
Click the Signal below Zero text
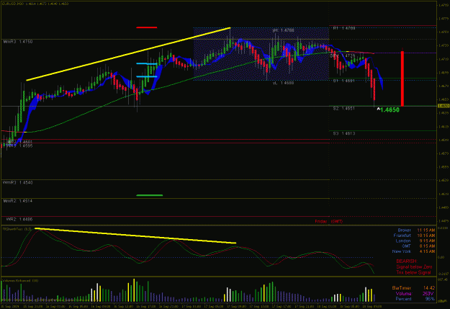point(414,267)
